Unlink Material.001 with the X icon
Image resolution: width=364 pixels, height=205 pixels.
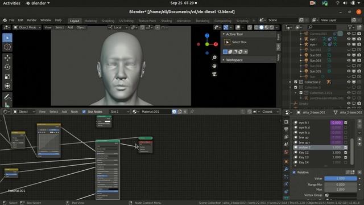pos(185,112)
